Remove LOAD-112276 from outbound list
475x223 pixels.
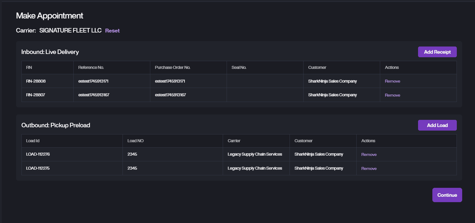point(369,154)
